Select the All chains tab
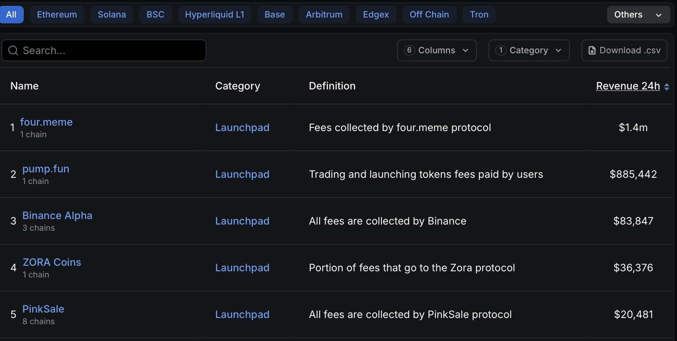Screen dimensions: 677x341 tap(11, 15)
